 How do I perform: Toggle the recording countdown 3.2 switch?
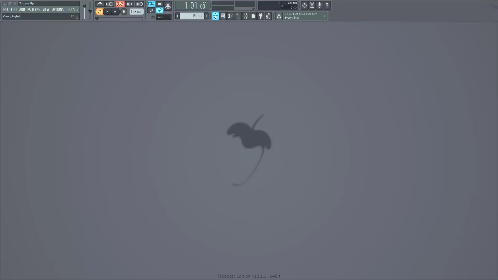pyautogui.click(x=120, y=4)
